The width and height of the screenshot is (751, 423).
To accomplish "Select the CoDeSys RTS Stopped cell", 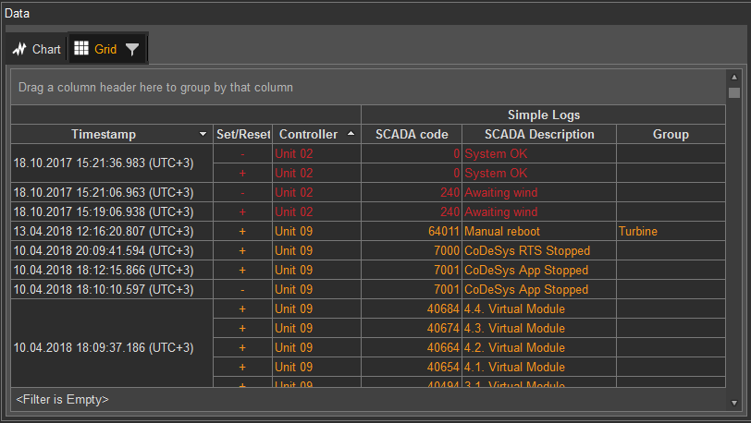I will [538, 250].
